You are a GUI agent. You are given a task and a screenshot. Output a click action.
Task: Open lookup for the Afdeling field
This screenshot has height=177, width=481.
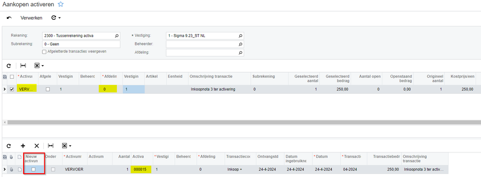pyautogui.click(x=241, y=53)
